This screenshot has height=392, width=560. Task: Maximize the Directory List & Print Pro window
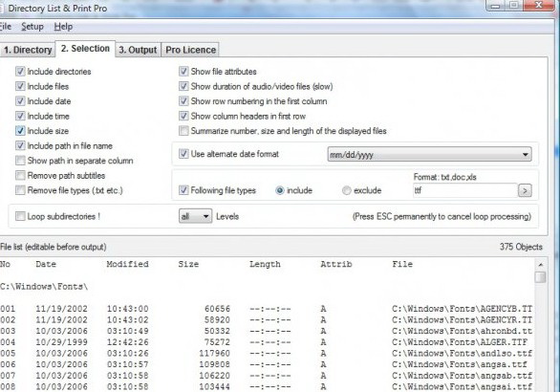(x=513, y=5)
